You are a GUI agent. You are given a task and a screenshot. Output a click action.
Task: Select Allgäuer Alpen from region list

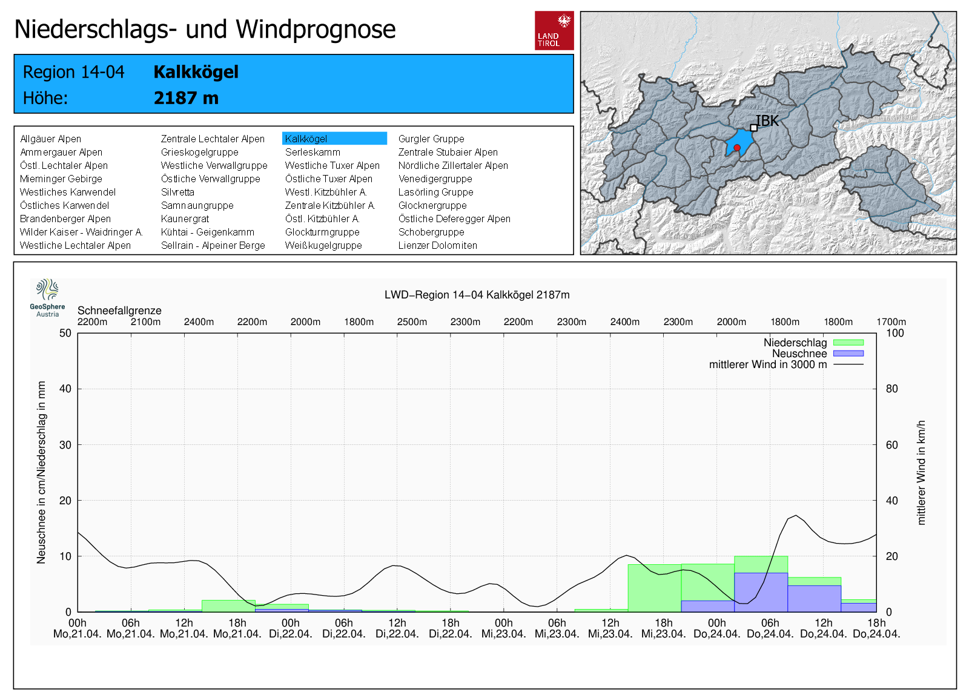pyautogui.click(x=51, y=139)
